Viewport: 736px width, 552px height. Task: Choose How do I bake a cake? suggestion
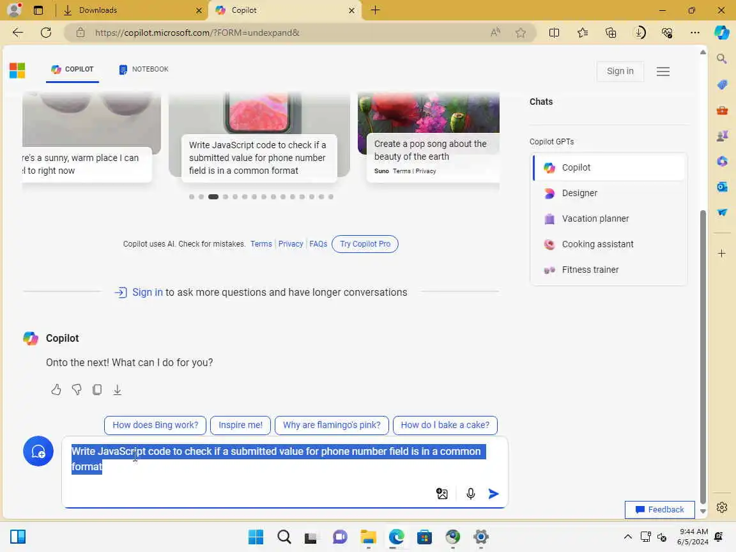(445, 425)
